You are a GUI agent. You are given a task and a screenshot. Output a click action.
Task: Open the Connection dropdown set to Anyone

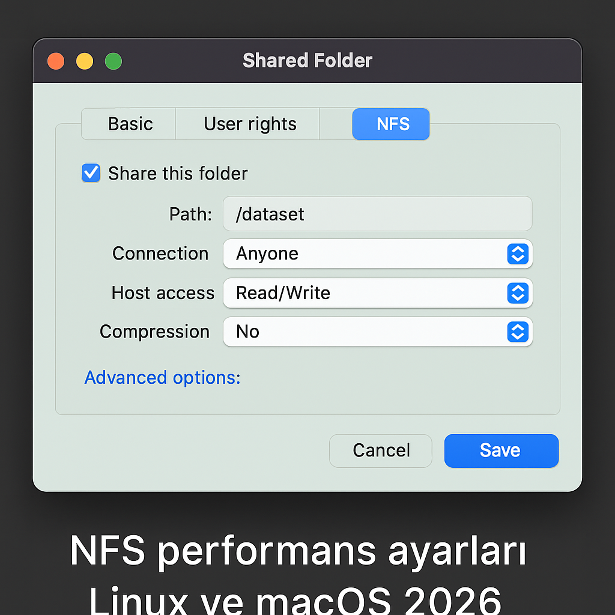377,253
